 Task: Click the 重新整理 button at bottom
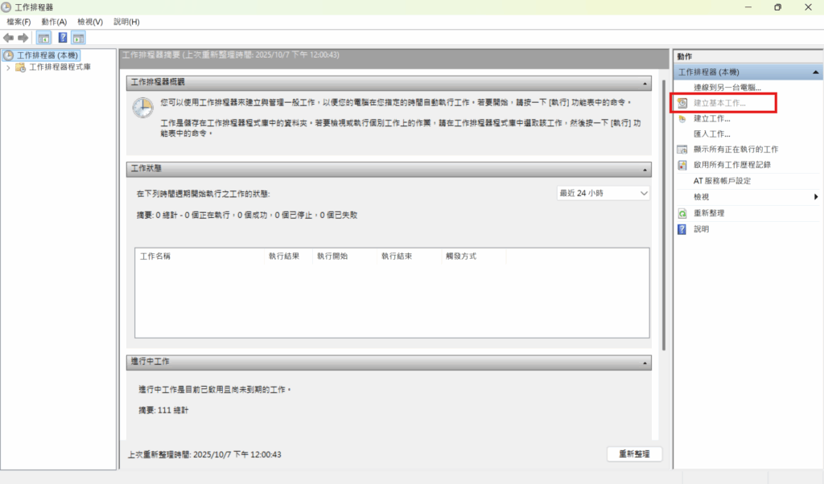(634, 454)
